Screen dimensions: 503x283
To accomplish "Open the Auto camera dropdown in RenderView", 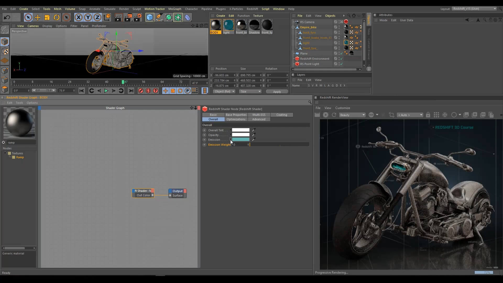I will coord(410,115).
